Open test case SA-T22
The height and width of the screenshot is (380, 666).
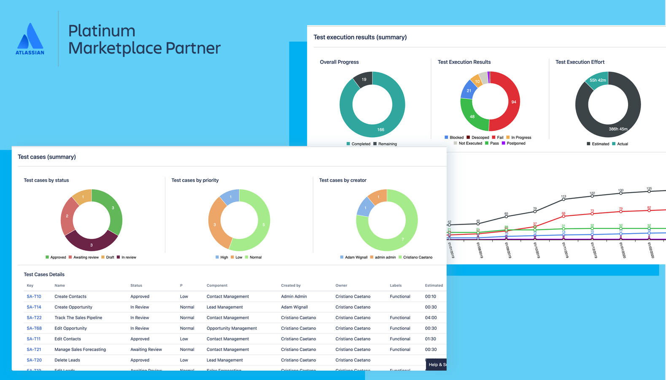34,318
